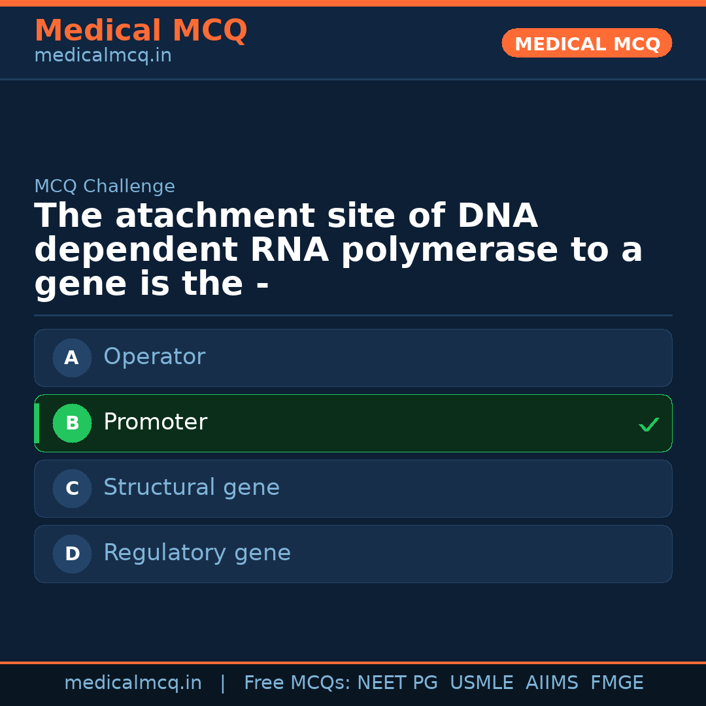Click the green B letter badge
Viewport: 706px width, 706px height.
pyautogui.click(x=72, y=423)
